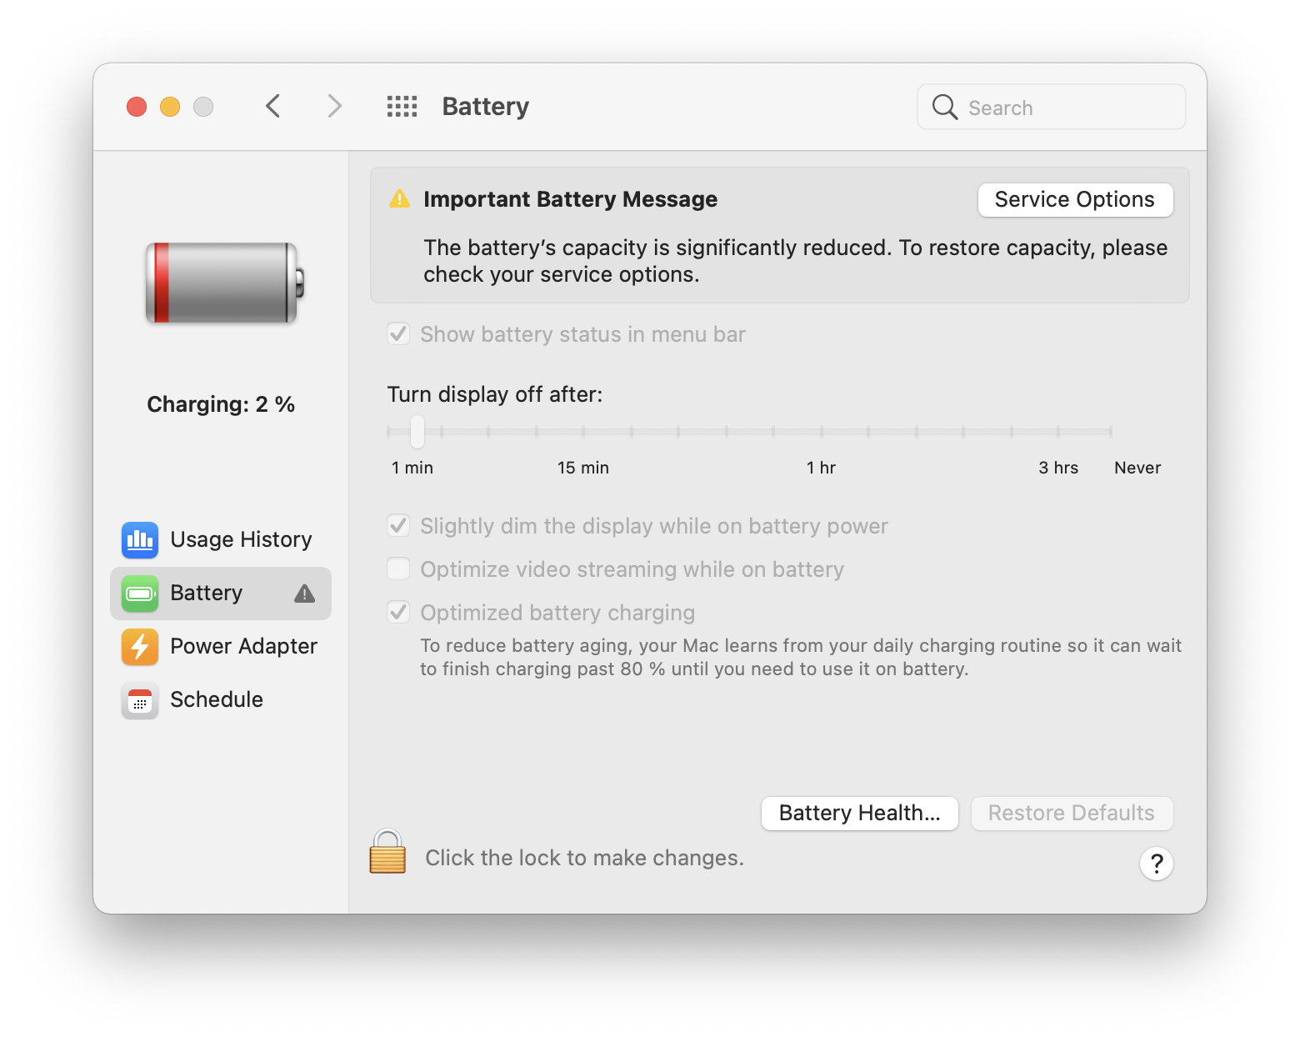
Task: Click the yellow warning triangle in message
Action: point(400,199)
